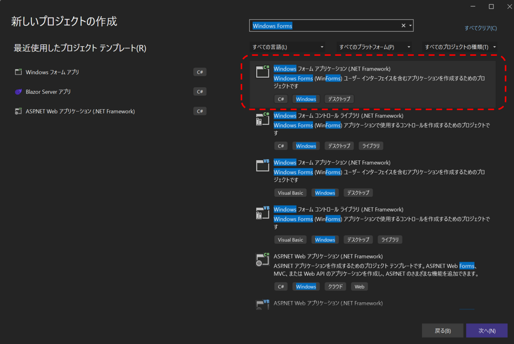Click Web tag on ASP.NET template
Screen dimensions: 514x344
coord(359,287)
